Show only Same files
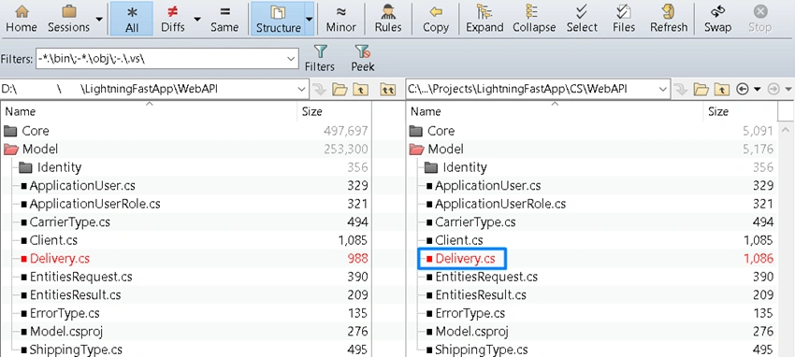This screenshot has height=357, width=795. (x=224, y=19)
